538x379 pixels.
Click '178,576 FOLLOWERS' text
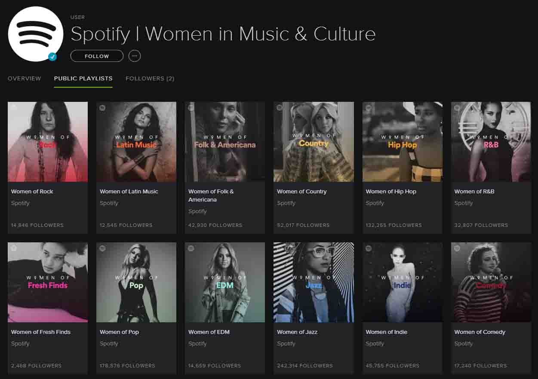click(x=127, y=366)
